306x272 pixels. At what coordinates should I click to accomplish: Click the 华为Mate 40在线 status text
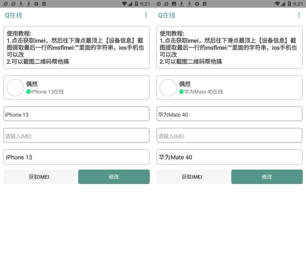click(203, 92)
